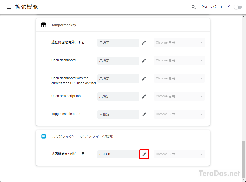Open scope dropdown for Toggle enable state
The height and width of the screenshot is (182, 246).
coord(179,114)
